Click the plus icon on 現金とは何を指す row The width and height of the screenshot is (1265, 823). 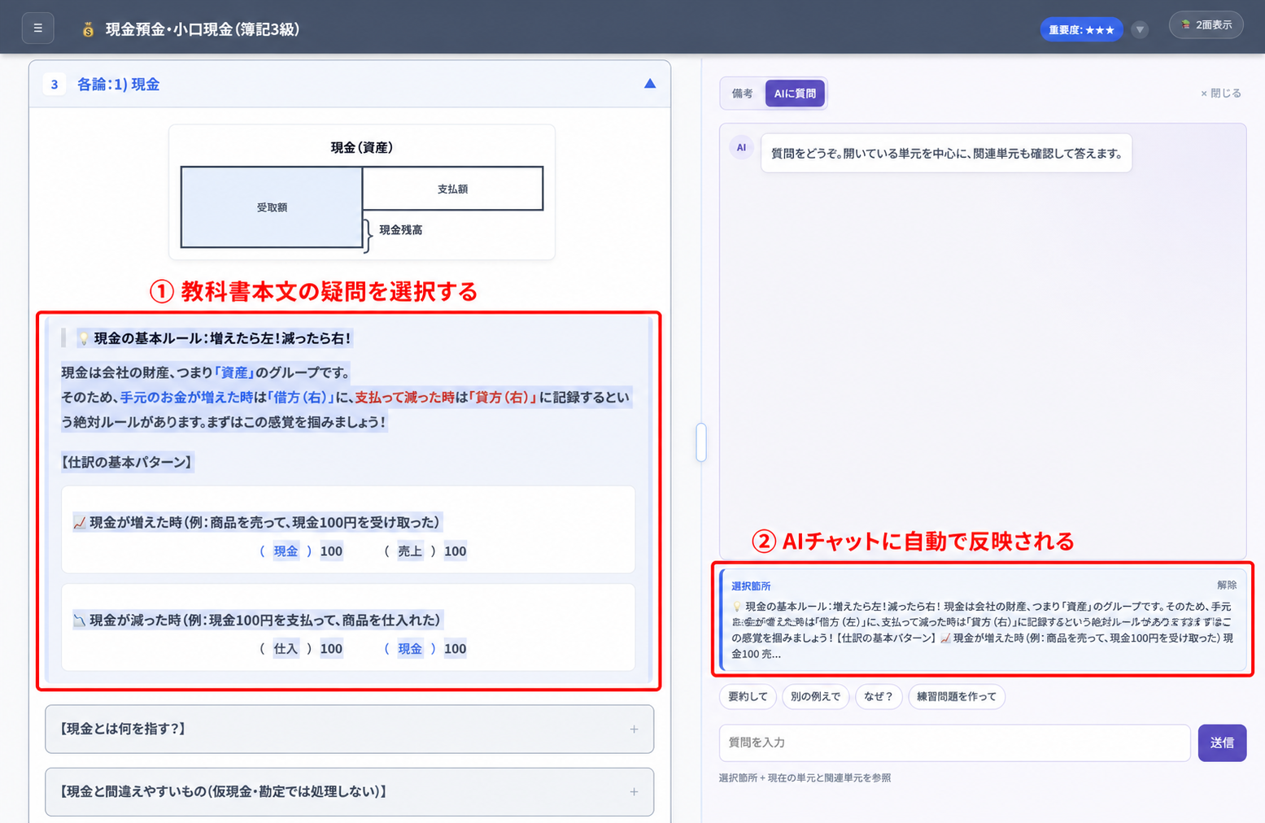tap(634, 729)
